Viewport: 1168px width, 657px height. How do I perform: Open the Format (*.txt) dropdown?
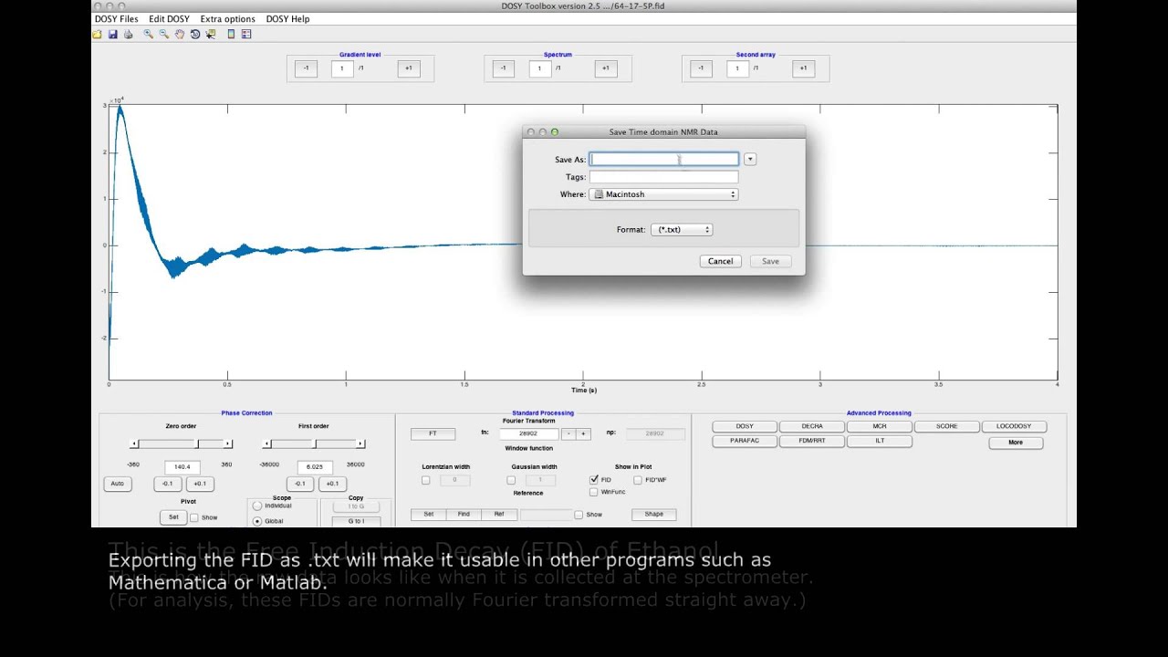[x=682, y=230]
